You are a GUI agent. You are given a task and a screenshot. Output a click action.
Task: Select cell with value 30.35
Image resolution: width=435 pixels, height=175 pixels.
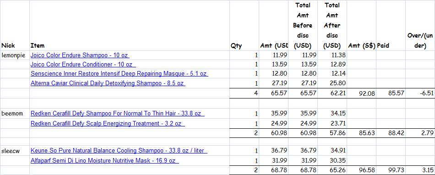332,161
